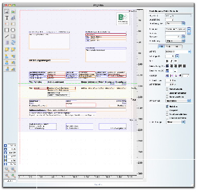This screenshot has height=192, width=200.
Task: Open the font name dropdown arrow
Action: tap(190, 51)
